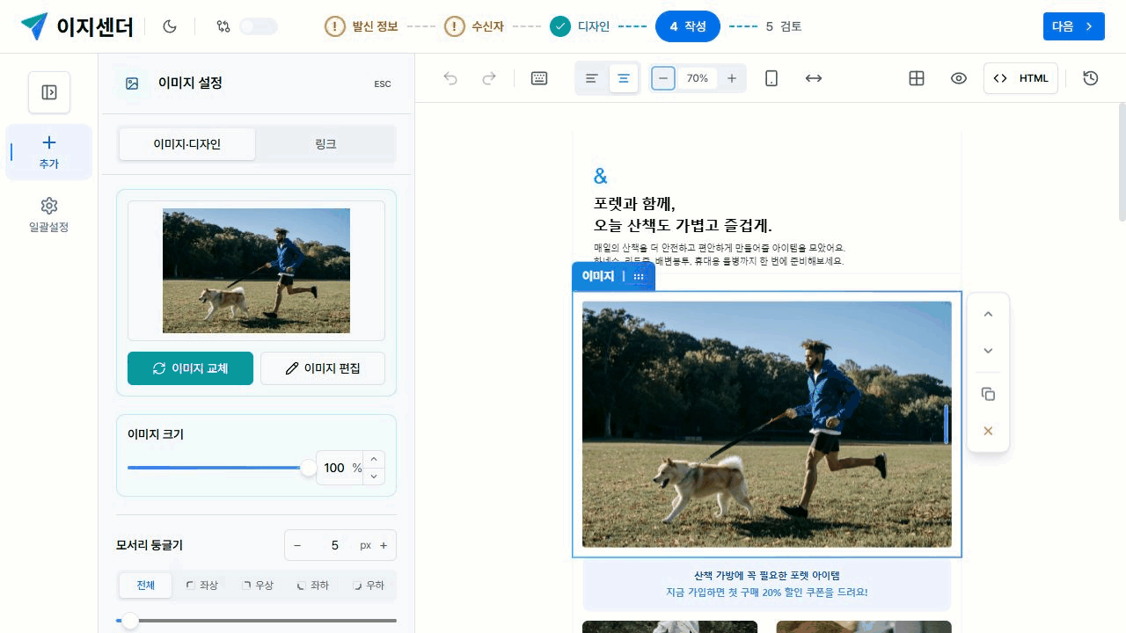
Task: Click the corner radius value 5 field
Action: (x=334, y=545)
